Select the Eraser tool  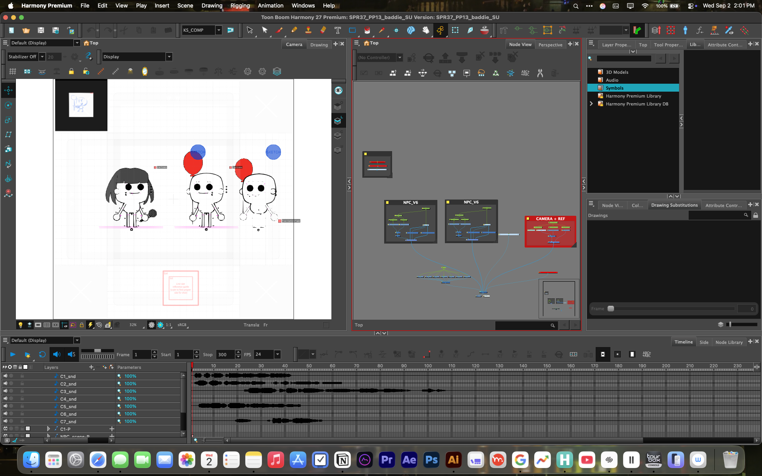coord(323,30)
